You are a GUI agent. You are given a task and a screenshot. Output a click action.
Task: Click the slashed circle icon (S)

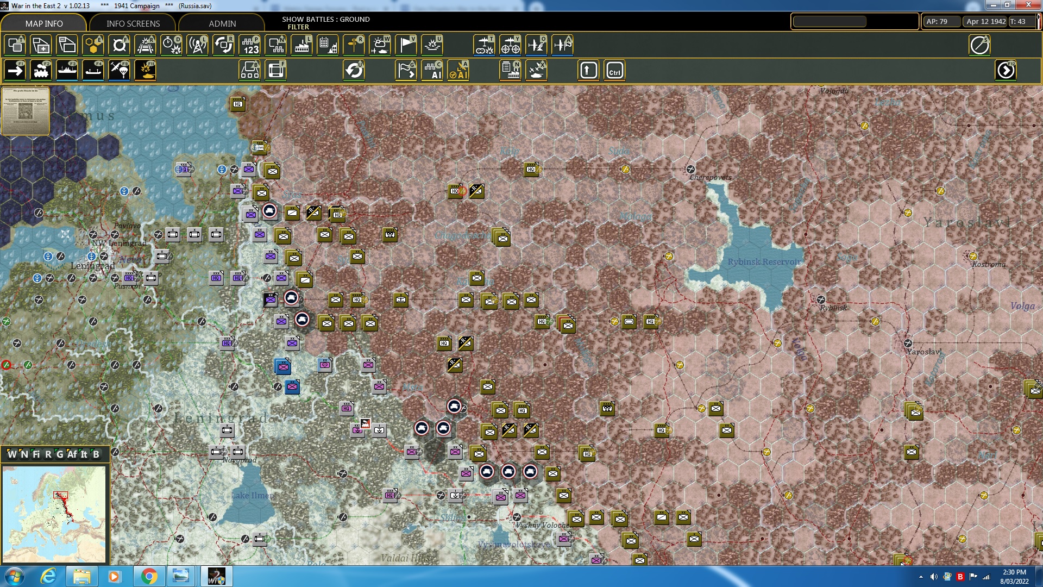(979, 45)
